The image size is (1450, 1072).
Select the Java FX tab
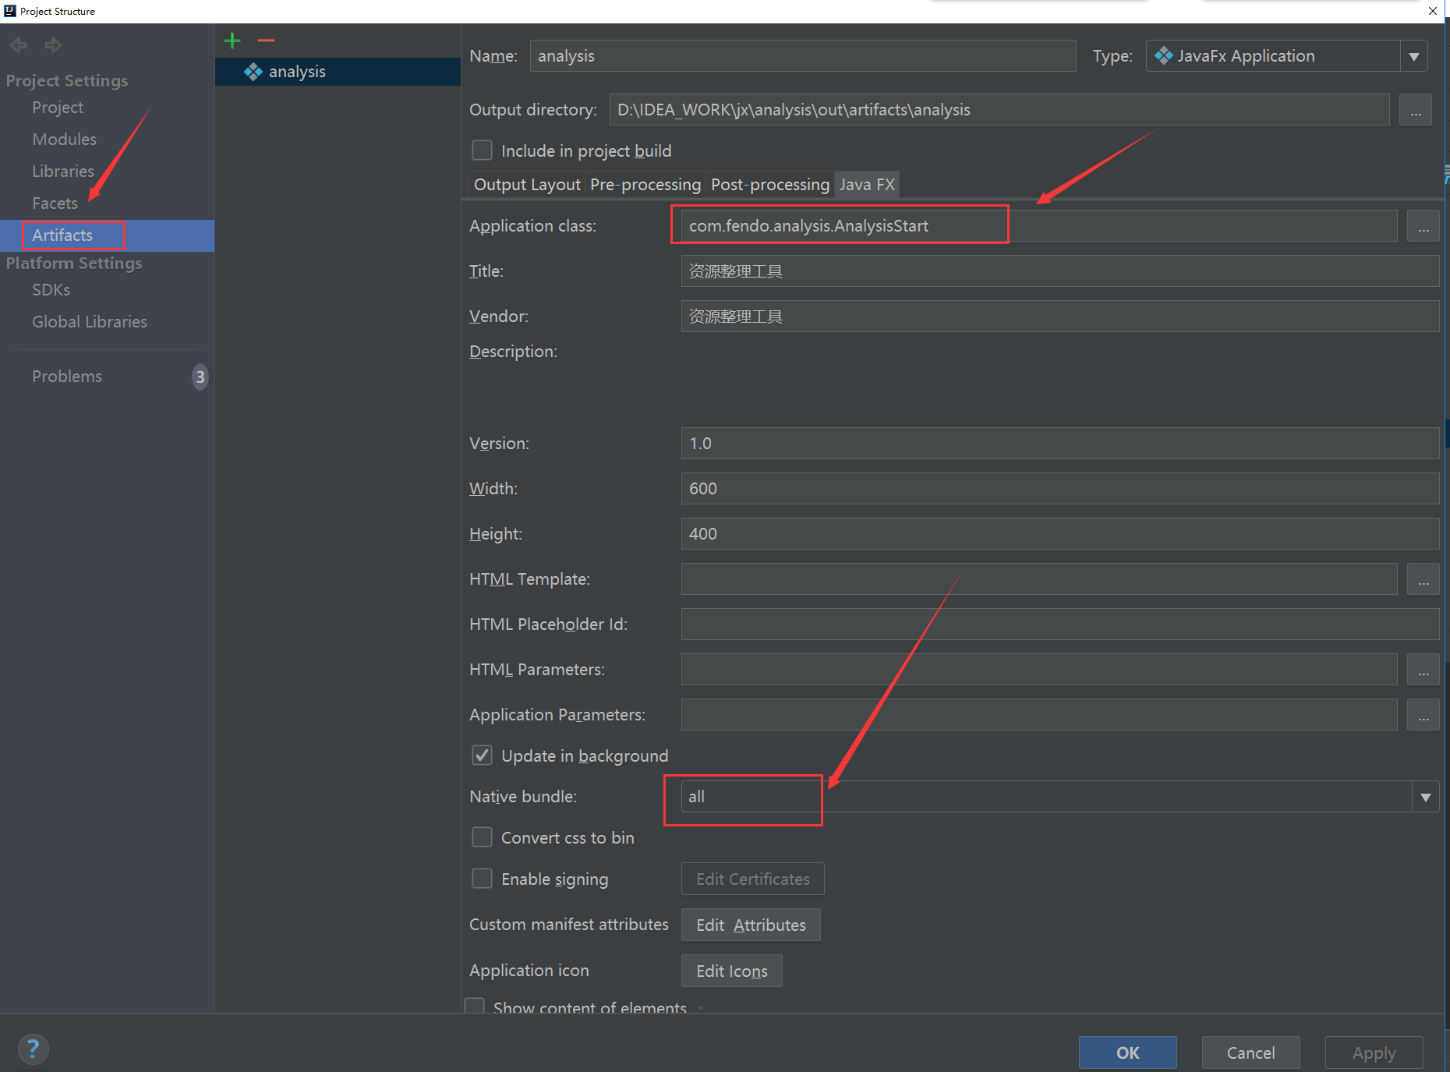[867, 185]
